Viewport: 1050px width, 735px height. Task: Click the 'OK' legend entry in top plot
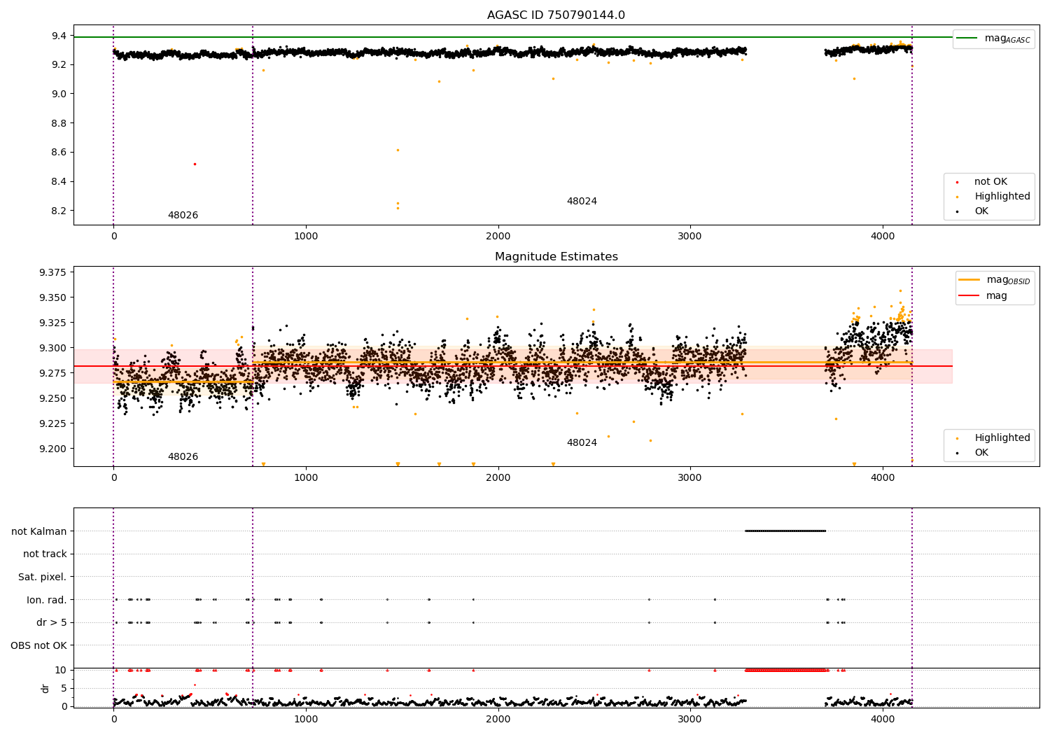coord(974,211)
